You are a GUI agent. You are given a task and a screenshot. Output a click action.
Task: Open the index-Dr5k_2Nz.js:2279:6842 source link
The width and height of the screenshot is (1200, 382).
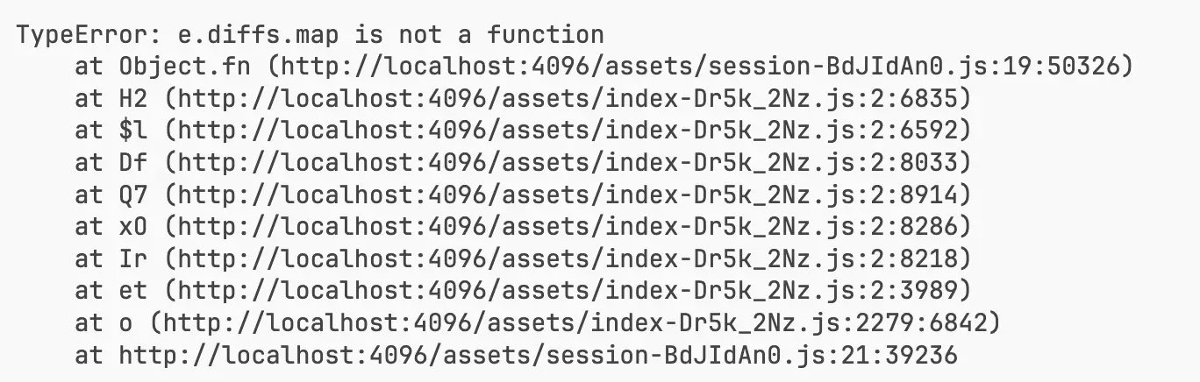(575, 322)
